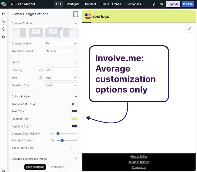The image size is (197, 172).
Task: Switch to the Configure tab
Action: [x=73, y=4]
